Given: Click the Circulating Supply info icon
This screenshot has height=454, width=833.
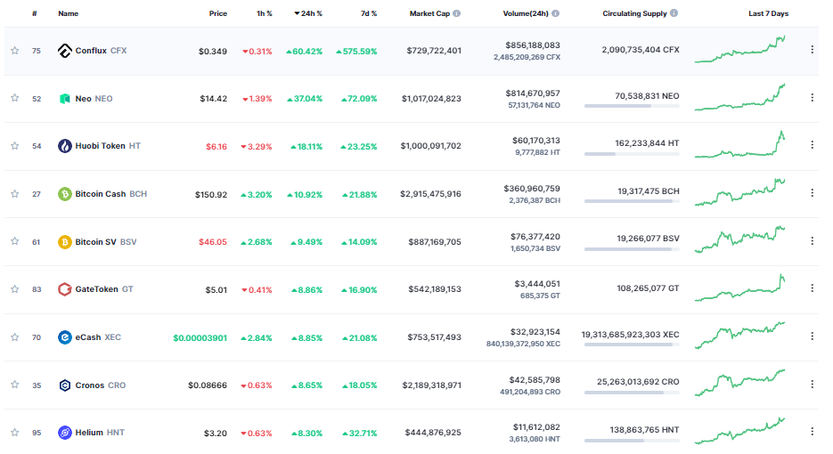Looking at the screenshot, I should click(674, 13).
